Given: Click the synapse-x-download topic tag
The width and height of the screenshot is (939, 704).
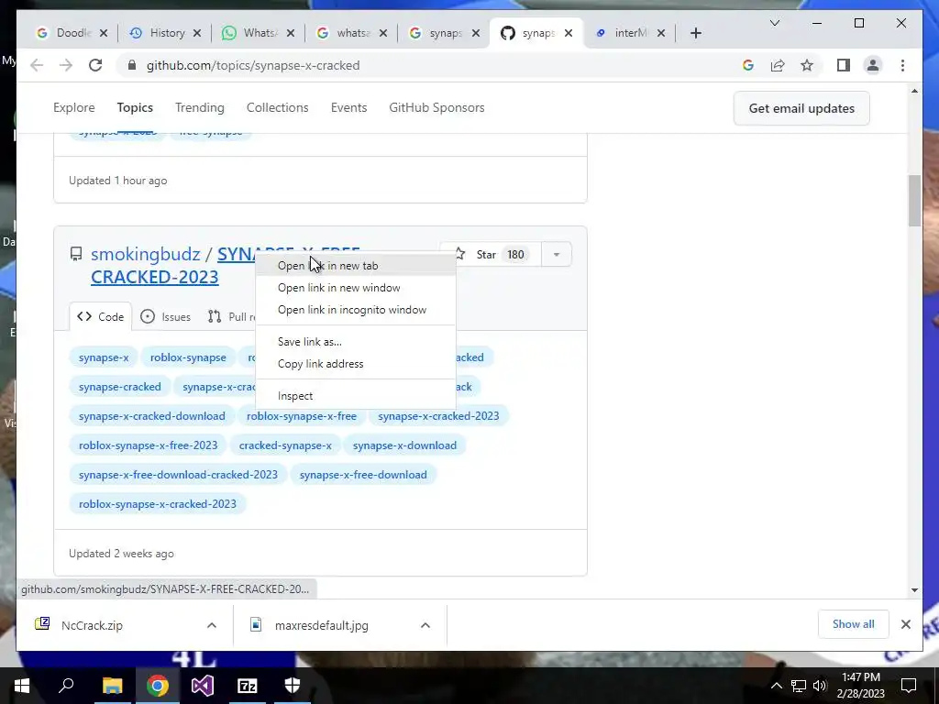Looking at the screenshot, I should 404,445.
